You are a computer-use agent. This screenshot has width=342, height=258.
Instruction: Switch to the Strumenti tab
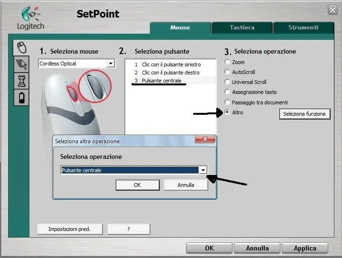coord(304,28)
